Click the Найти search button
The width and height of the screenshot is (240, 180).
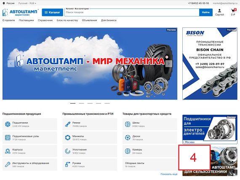point(206,12)
